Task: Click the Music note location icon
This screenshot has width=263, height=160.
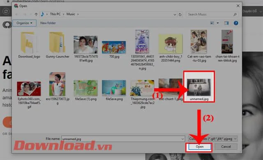Action: tap(42, 14)
